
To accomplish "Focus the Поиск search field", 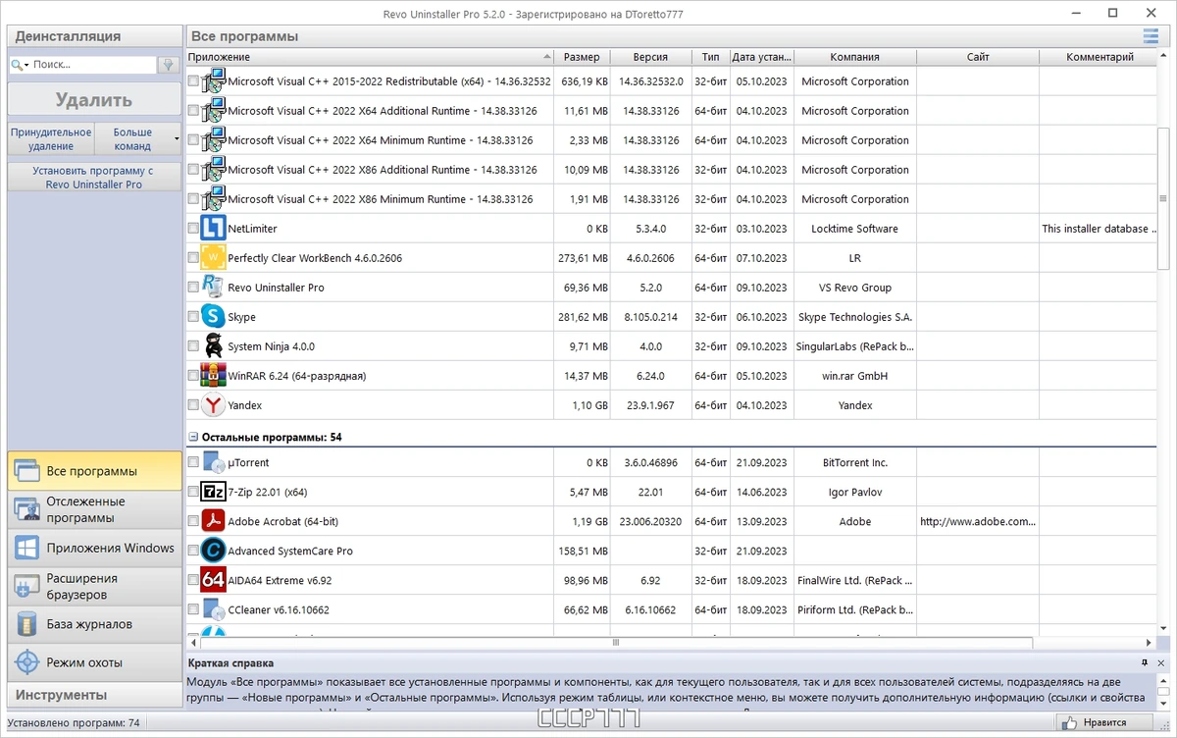I will tap(83, 64).
